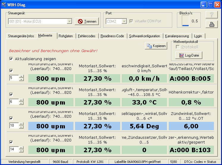
Task: Select the Readiness-Code tab
Action: [112, 36]
